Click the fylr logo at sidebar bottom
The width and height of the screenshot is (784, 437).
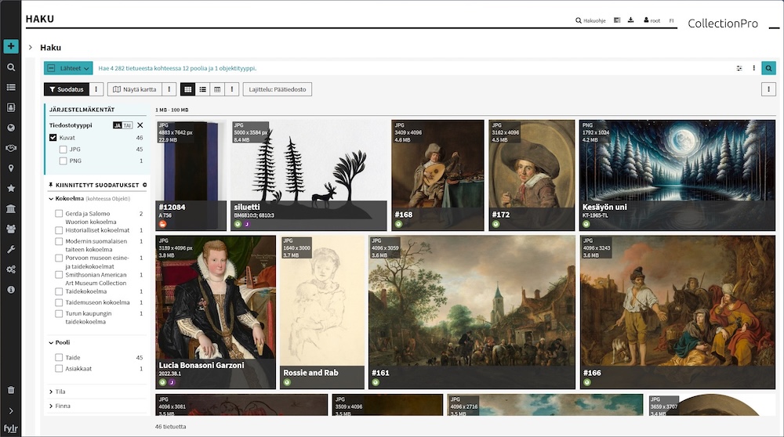(x=10, y=428)
